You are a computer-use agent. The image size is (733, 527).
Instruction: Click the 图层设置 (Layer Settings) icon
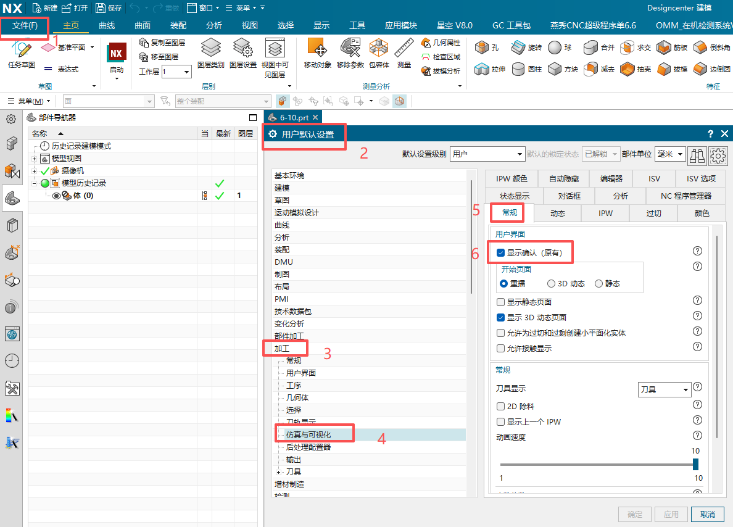(242, 51)
